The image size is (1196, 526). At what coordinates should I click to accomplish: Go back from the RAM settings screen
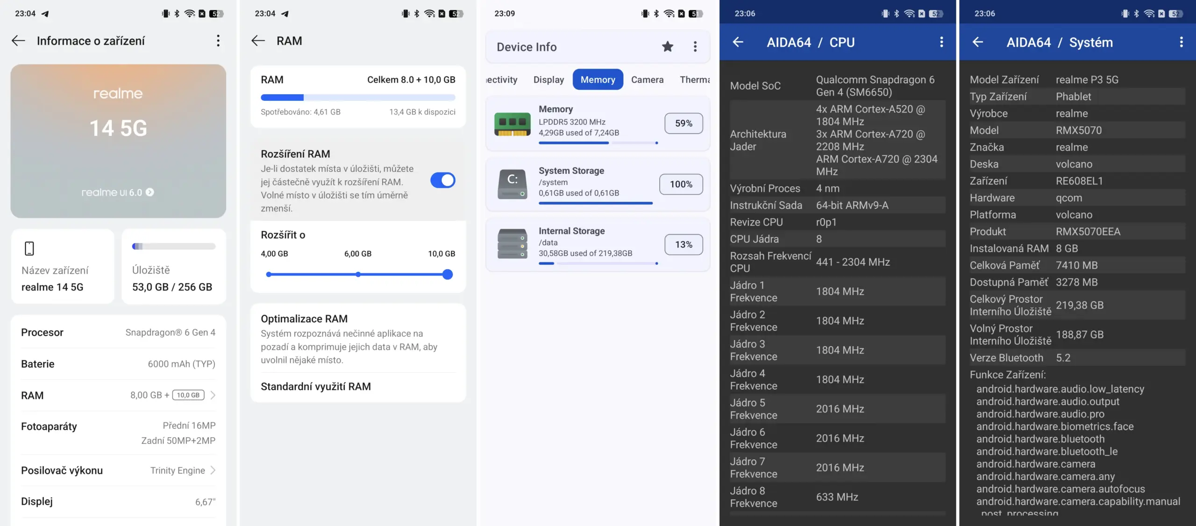click(x=258, y=41)
